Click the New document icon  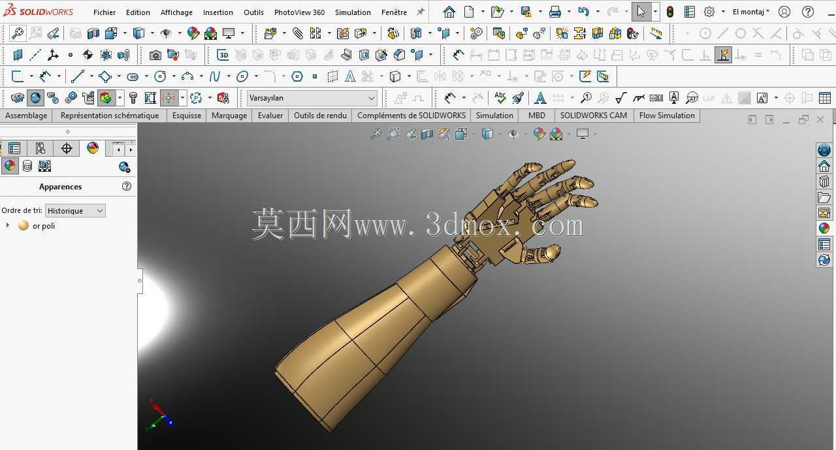click(x=469, y=12)
